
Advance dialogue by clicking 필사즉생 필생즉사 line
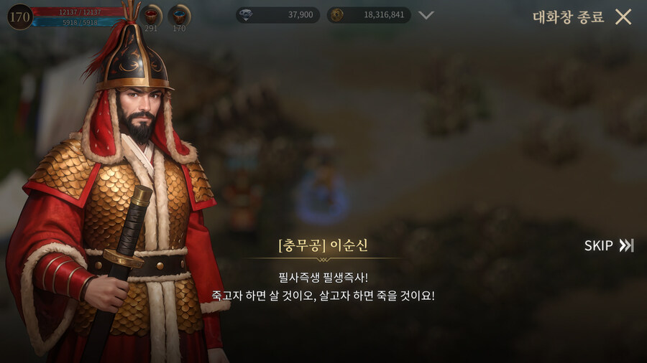tap(323, 278)
